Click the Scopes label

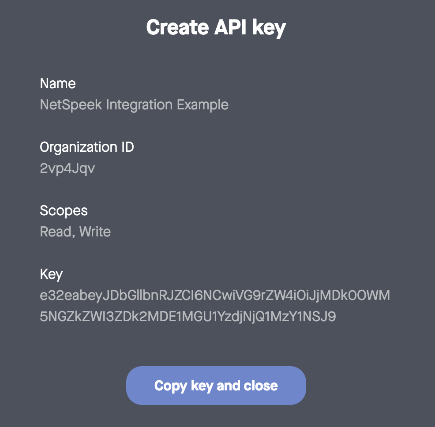(64, 210)
